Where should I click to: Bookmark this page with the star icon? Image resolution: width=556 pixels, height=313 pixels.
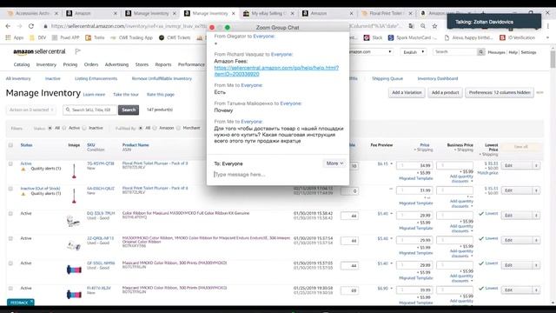click(x=434, y=26)
